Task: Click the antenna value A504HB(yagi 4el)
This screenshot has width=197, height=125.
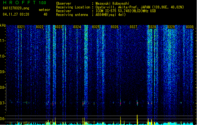Action: pos(111,15)
